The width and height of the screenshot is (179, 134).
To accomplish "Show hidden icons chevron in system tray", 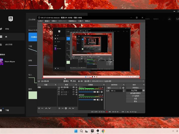I will click(x=173, y=131).
